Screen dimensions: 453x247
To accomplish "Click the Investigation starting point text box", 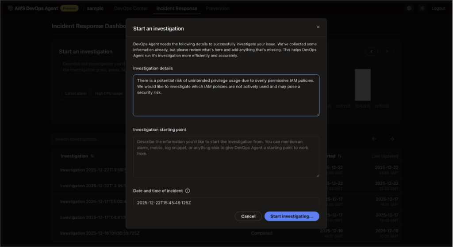I will coord(226,156).
